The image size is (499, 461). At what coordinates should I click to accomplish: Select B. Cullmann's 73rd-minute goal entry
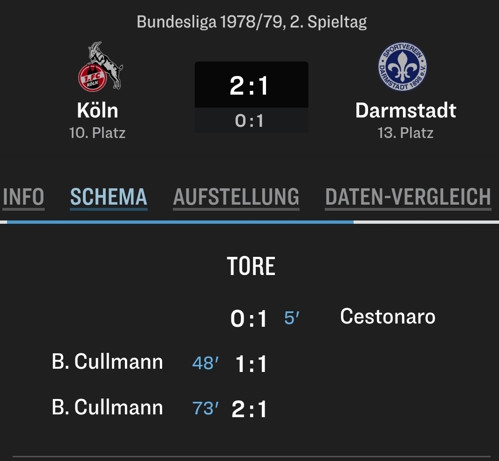point(107,407)
